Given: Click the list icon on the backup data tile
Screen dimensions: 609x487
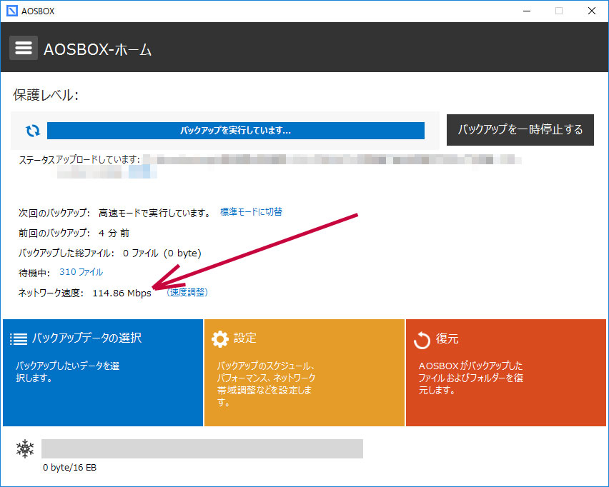Looking at the screenshot, I should (19, 338).
